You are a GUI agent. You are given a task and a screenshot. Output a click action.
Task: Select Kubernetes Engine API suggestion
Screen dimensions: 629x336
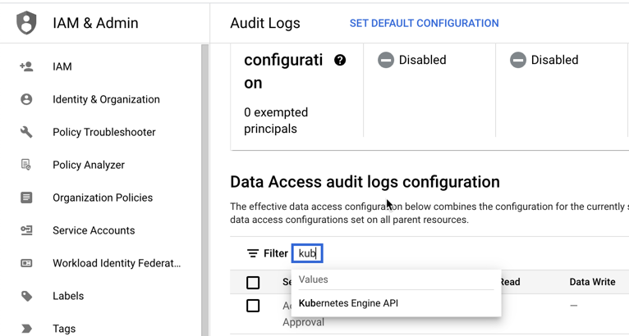pyautogui.click(x=349, y=303)
